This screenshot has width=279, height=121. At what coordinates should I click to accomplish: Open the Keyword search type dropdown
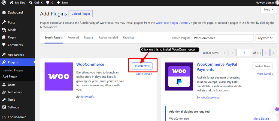point(265,38)
